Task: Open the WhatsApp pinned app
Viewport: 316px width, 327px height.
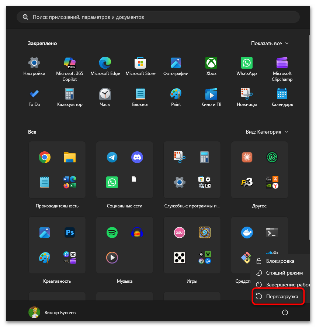Action: pos(247,66)
